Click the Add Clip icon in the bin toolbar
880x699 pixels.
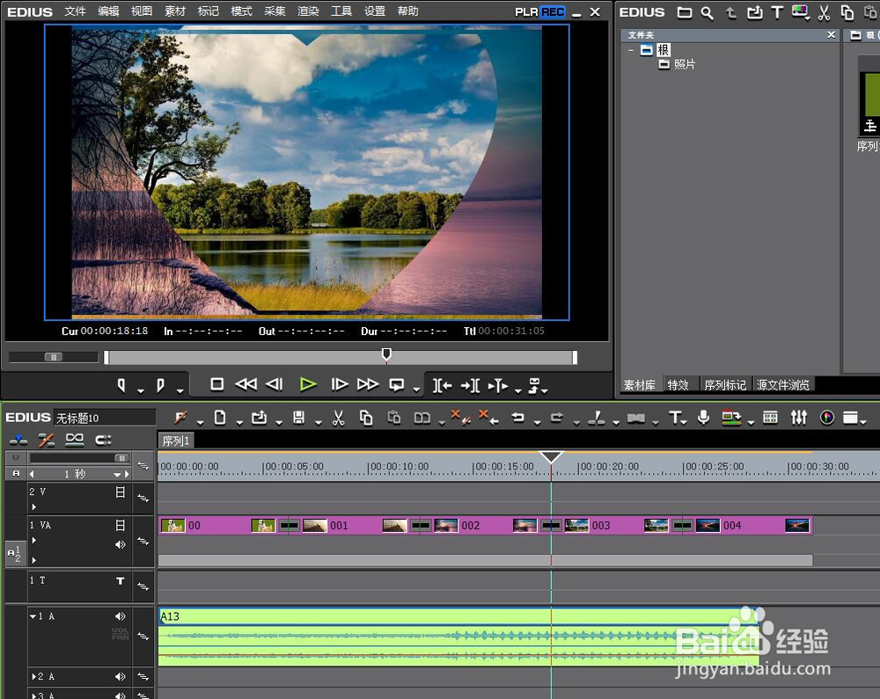point(754,13)
